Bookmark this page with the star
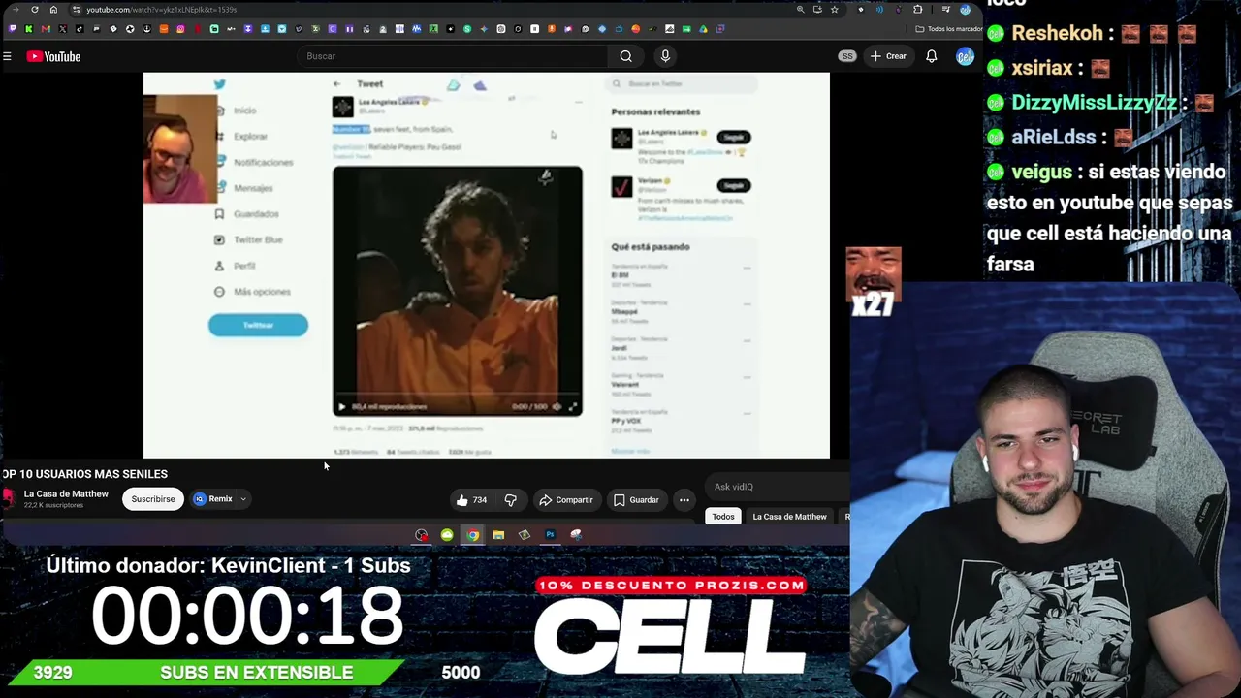The image size is (1241, 698). pos(834,10)
